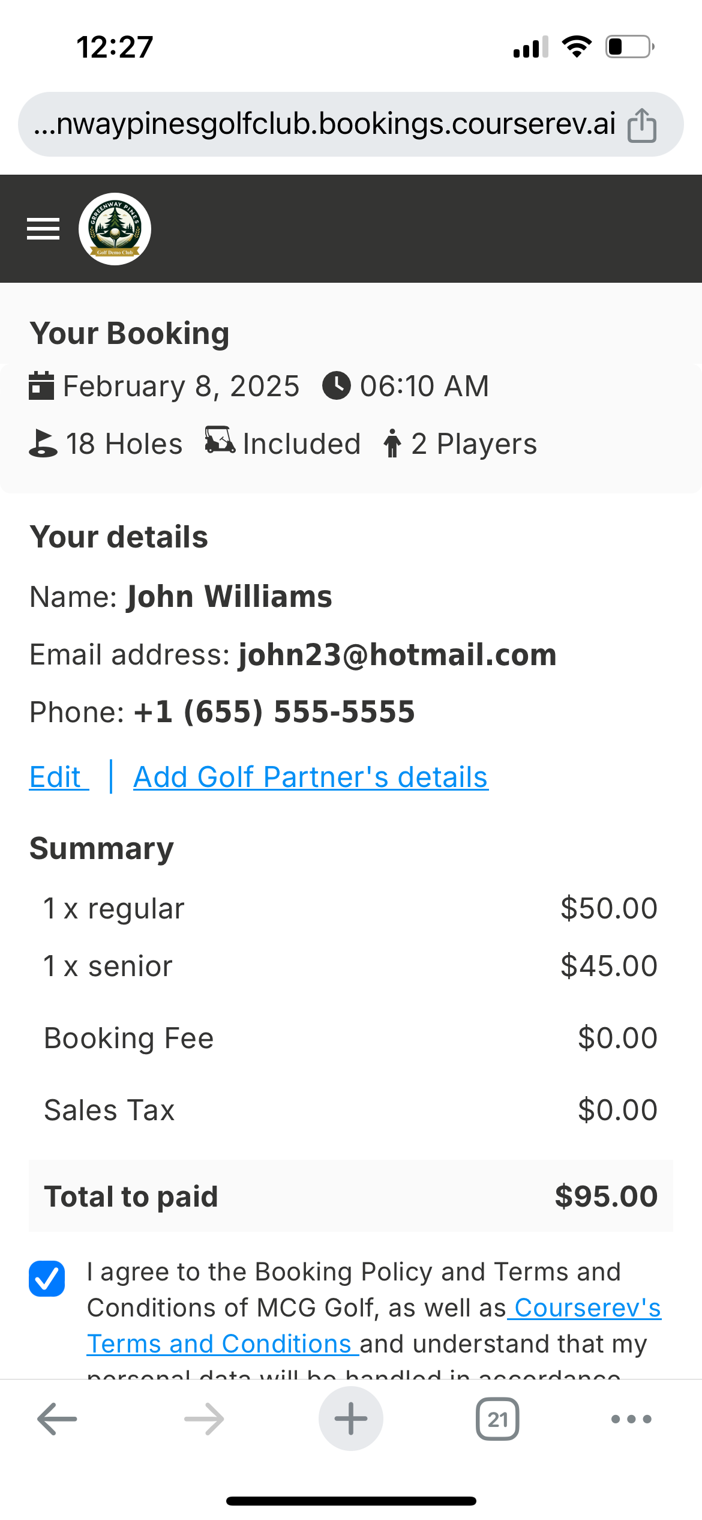
Task: Open a new tab with plus button
Action: coord(351,1419)
